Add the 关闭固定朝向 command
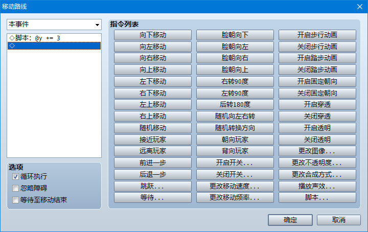The width and height of the screenshot is (368, 232). 317,93
